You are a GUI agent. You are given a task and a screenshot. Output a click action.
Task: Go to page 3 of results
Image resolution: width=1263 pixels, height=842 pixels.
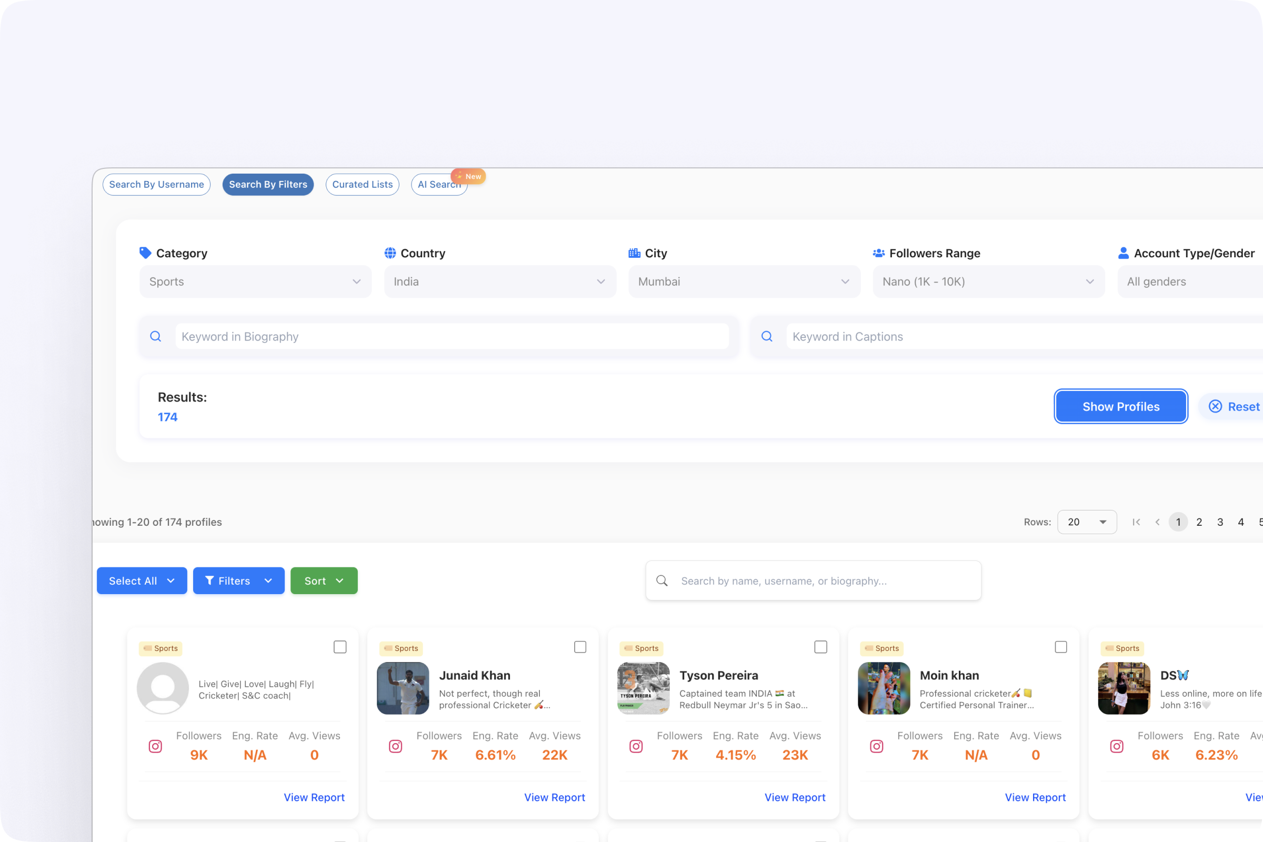pos(1220,522)
